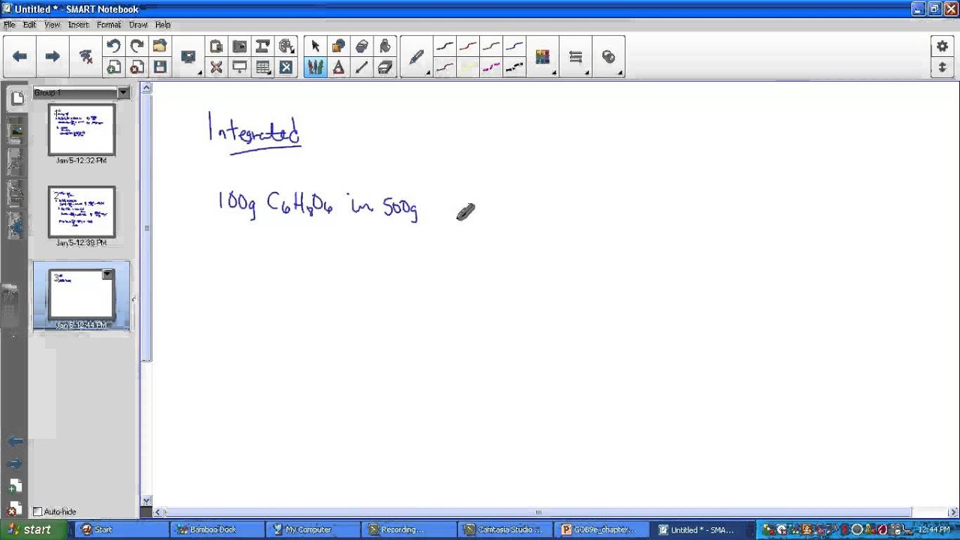Move toolbar with the up-down arrow icon

pyautogui.click(x=942, y=67)
